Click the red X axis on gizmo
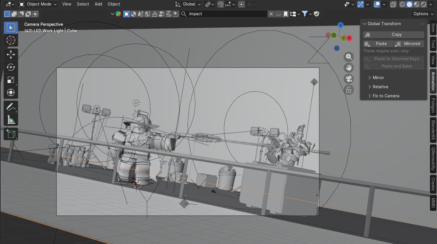This screenshot has height=244, width=437. (x=349, y=38)
